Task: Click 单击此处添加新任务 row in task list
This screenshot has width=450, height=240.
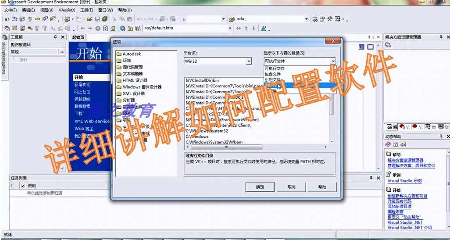Action: (45, 193)
